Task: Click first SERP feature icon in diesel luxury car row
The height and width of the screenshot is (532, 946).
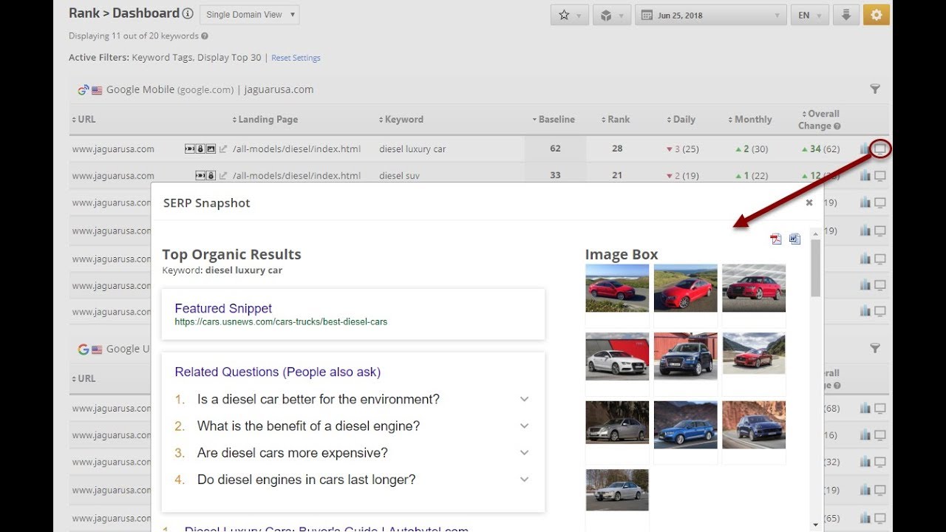Action: point(189,149)
